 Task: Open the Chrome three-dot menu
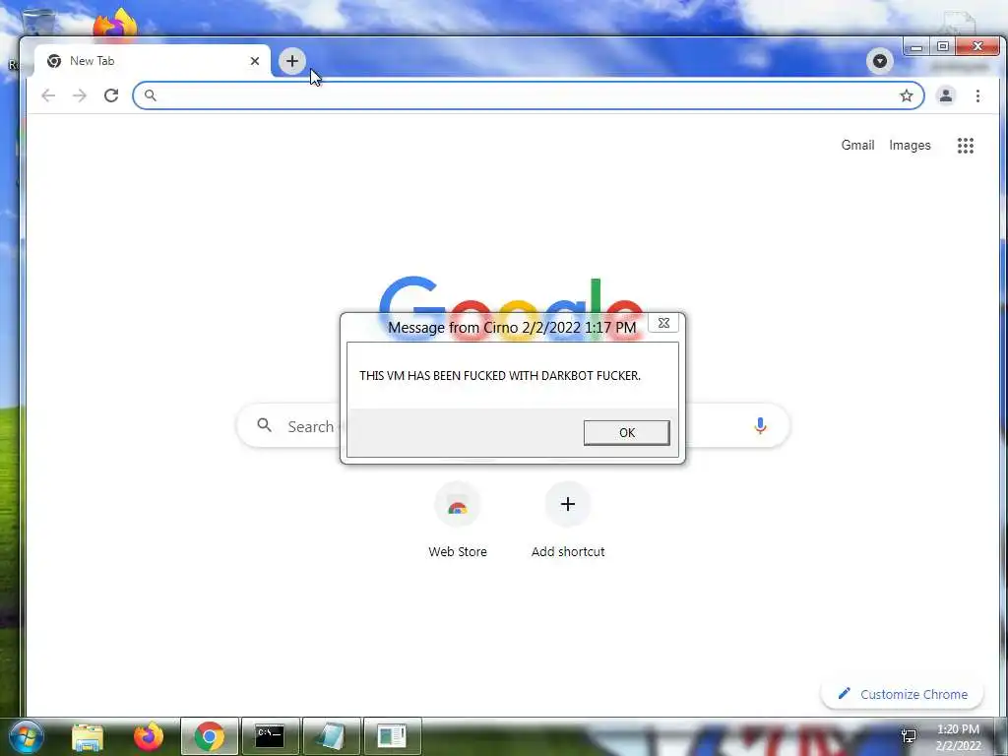[x=977, y=95]
